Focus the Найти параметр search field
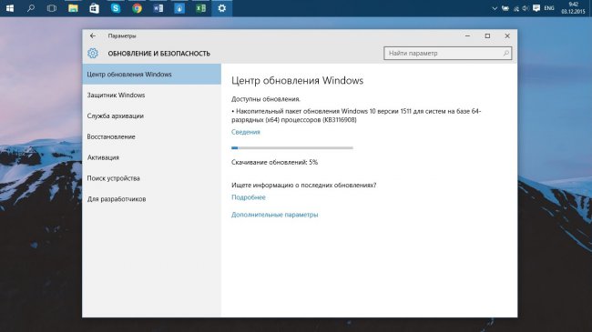This screenshot has height=332, width=592. click(x=448, y=53)
